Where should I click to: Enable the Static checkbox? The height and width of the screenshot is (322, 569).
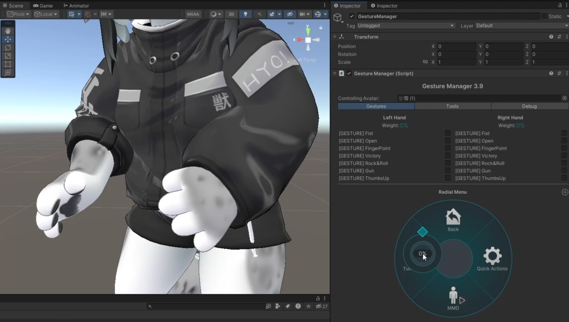545,16
